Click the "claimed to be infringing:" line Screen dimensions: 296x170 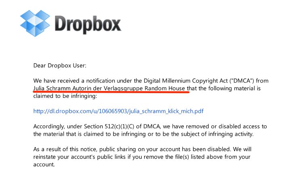(x=65, y=96)
